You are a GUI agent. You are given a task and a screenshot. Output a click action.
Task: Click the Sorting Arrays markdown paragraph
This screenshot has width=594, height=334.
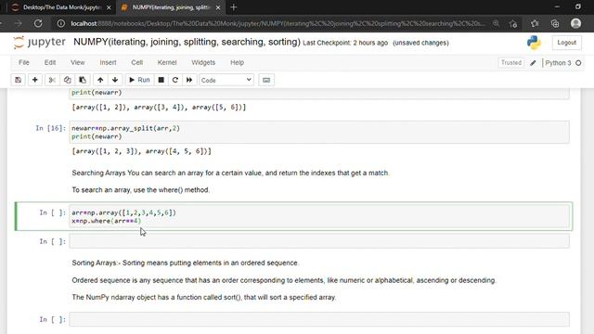[x=185, y=263]
